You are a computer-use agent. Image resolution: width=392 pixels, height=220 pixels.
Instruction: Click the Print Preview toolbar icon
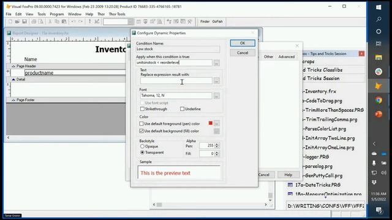coord(40,22)
